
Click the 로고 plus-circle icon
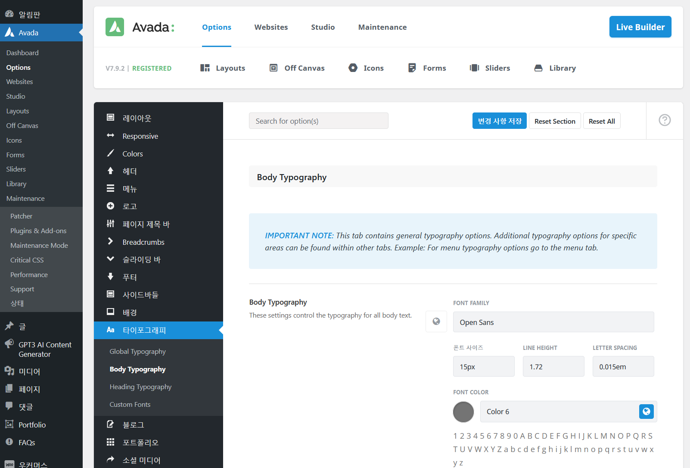coord(111,206)
